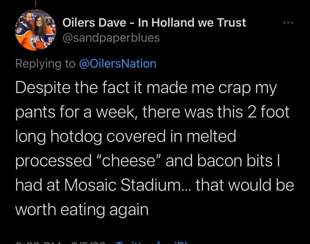Viewport: 310px width, 244px height.
Task: Click 'In Holland we Trust' in the name
Action: (192, 23)
